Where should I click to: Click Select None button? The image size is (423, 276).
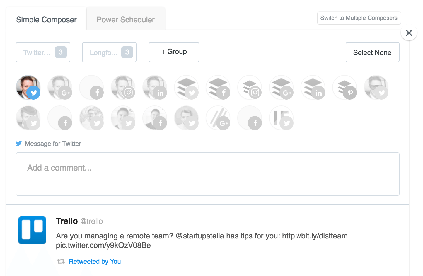click(x=372, y=52)
